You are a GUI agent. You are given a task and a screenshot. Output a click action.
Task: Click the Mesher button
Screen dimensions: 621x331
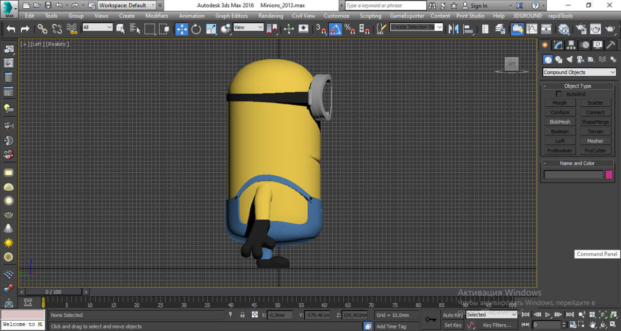(595, 141)
